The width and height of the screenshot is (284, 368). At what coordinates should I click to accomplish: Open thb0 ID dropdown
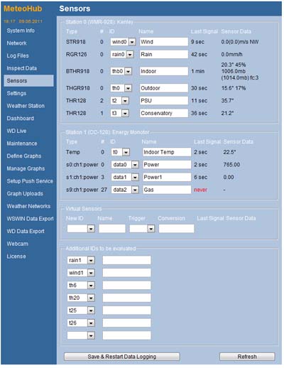pos(121,71)
